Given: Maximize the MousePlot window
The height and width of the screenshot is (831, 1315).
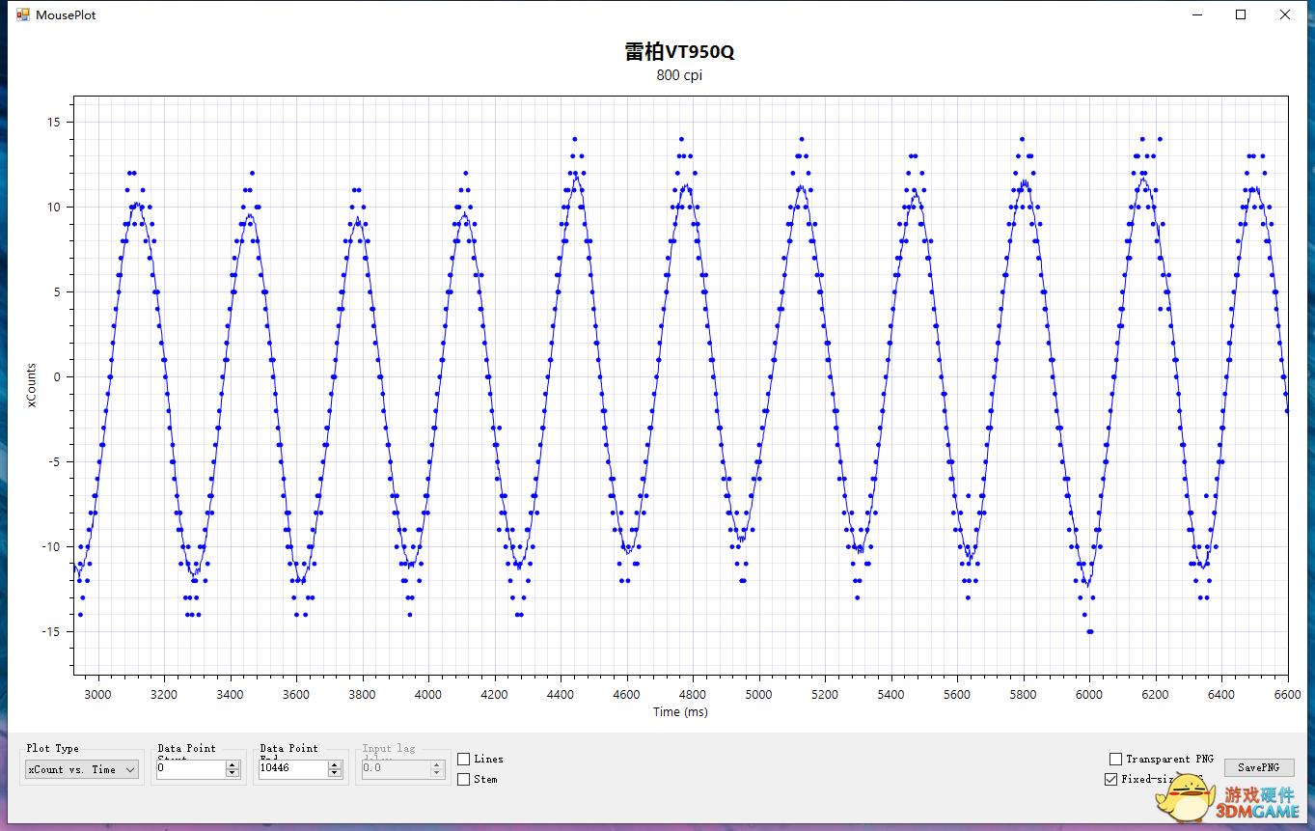Looking at the screenshot, I should tap(1241, 14).
